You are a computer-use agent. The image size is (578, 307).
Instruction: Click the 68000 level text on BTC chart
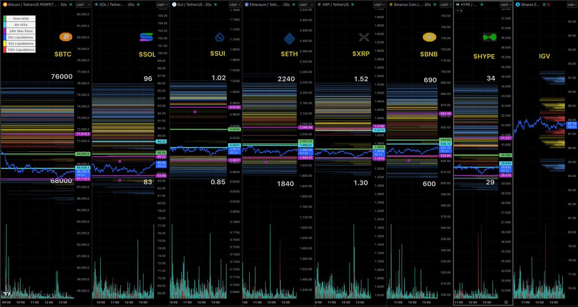click(x=62, y=181)
